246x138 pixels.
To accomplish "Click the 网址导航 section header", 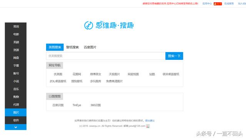I will coord(55,65).
